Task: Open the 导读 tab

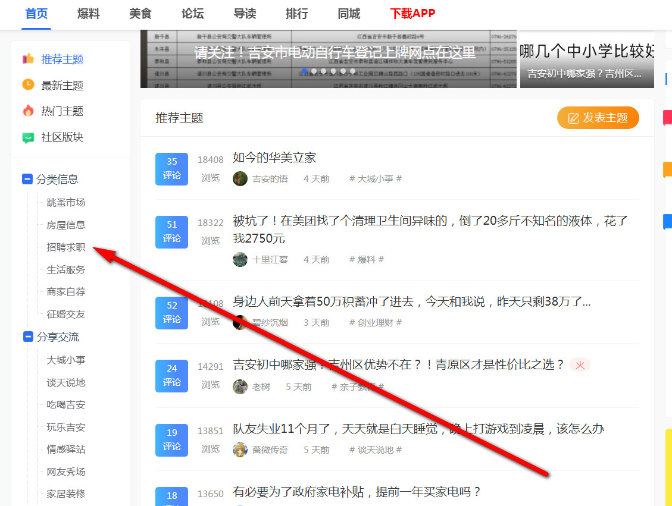Action: click(x=245, y=14)
